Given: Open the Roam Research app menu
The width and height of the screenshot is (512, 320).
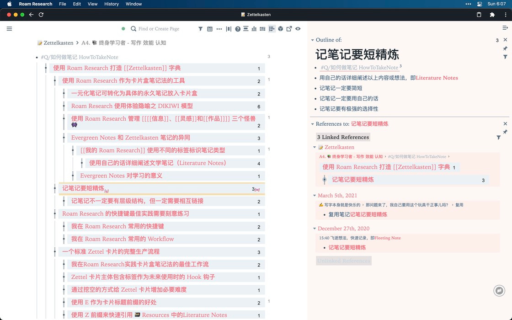Looking at the screenshot, I should click(36, 4).
